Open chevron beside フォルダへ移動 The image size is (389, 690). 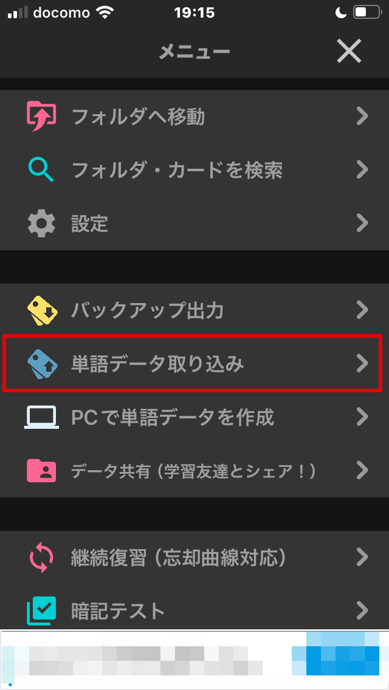pos(362,117)
